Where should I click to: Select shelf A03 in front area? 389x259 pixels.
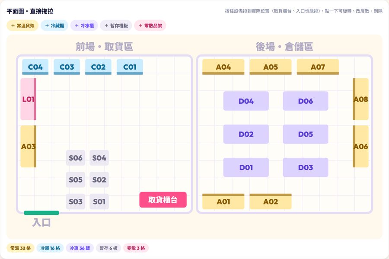point(28,147)
